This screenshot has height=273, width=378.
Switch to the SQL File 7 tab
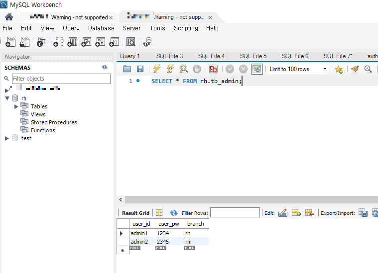tap(338, 56)
